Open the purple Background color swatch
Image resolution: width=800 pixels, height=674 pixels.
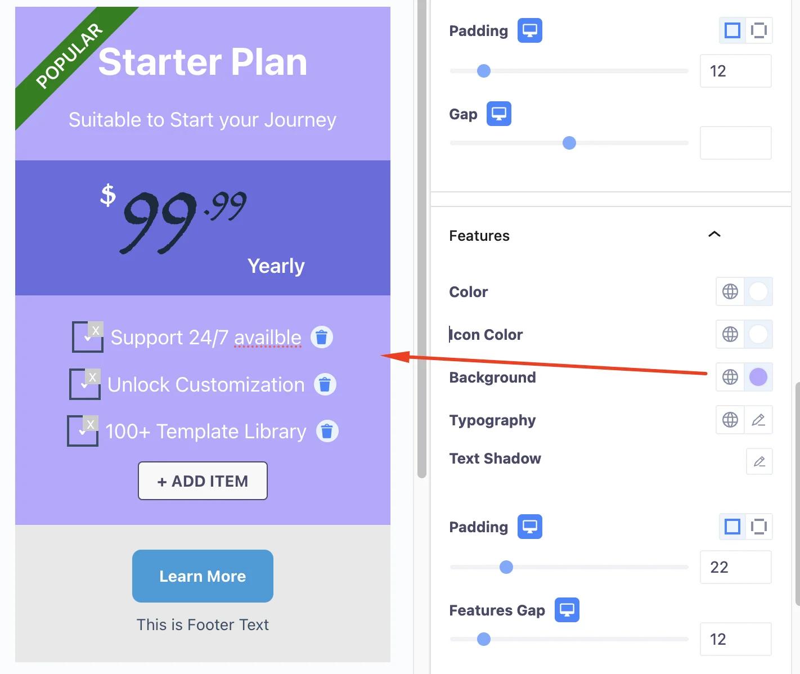click(758, 377)
